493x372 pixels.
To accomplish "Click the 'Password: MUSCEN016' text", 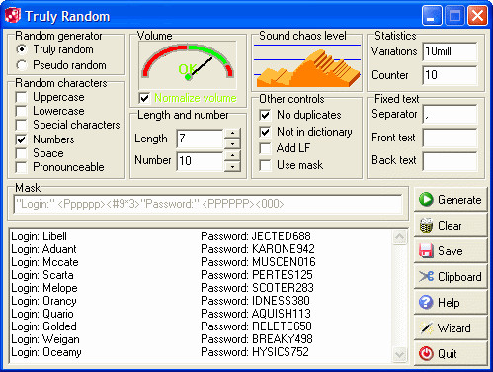I will 258,262.
